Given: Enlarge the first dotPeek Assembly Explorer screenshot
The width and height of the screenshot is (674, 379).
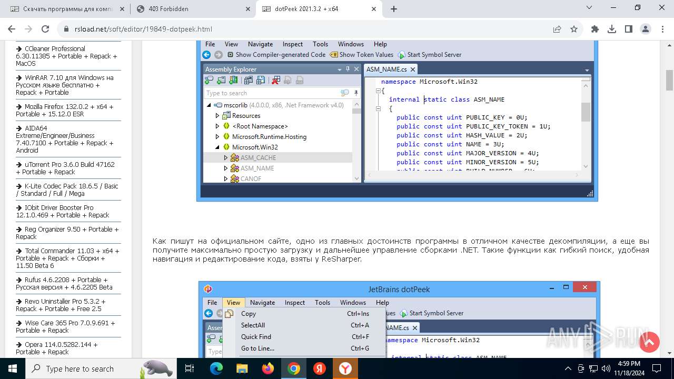Looking at the screenshot, I should (397, 121).
